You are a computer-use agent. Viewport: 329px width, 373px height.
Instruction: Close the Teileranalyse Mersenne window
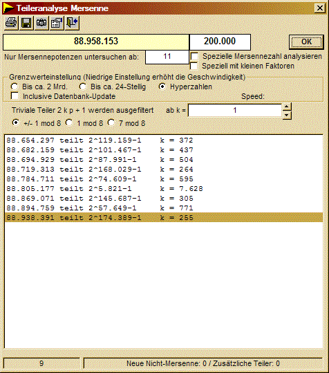(x=320, y=8)
